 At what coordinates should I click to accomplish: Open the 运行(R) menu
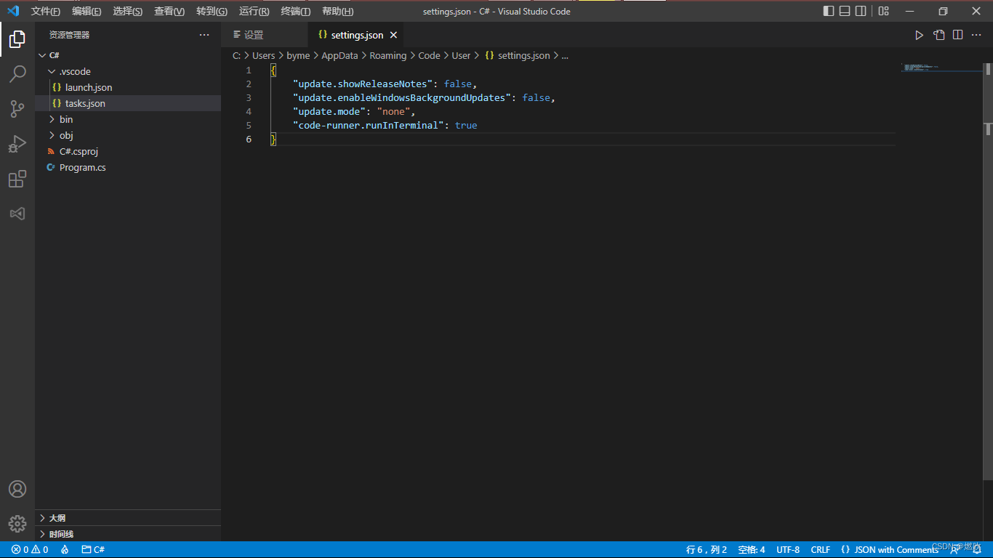coord(254,12)
